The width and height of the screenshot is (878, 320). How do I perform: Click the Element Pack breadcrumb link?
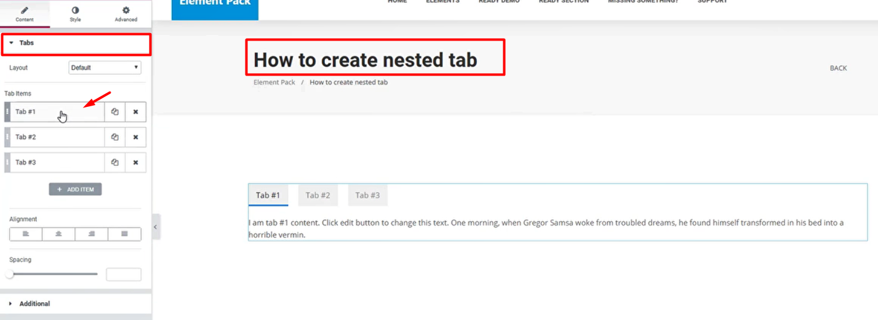(x=274, y=82)
